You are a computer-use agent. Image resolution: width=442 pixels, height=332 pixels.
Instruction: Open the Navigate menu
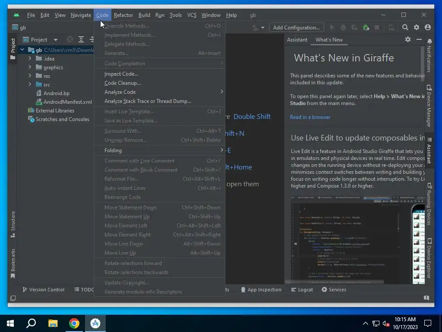pyautogui.click(x=81, y=15)
